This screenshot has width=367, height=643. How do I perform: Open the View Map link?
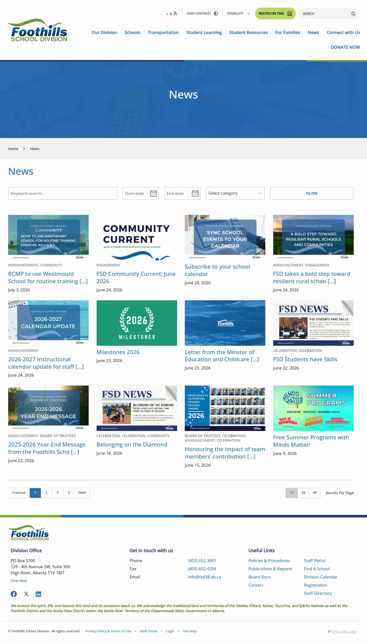19,580
